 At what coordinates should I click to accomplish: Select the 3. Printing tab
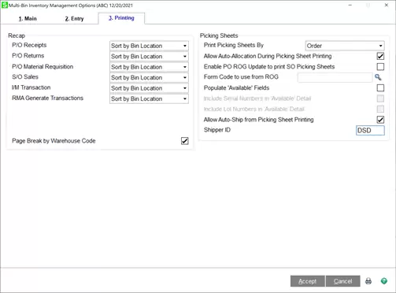point(121,18)
